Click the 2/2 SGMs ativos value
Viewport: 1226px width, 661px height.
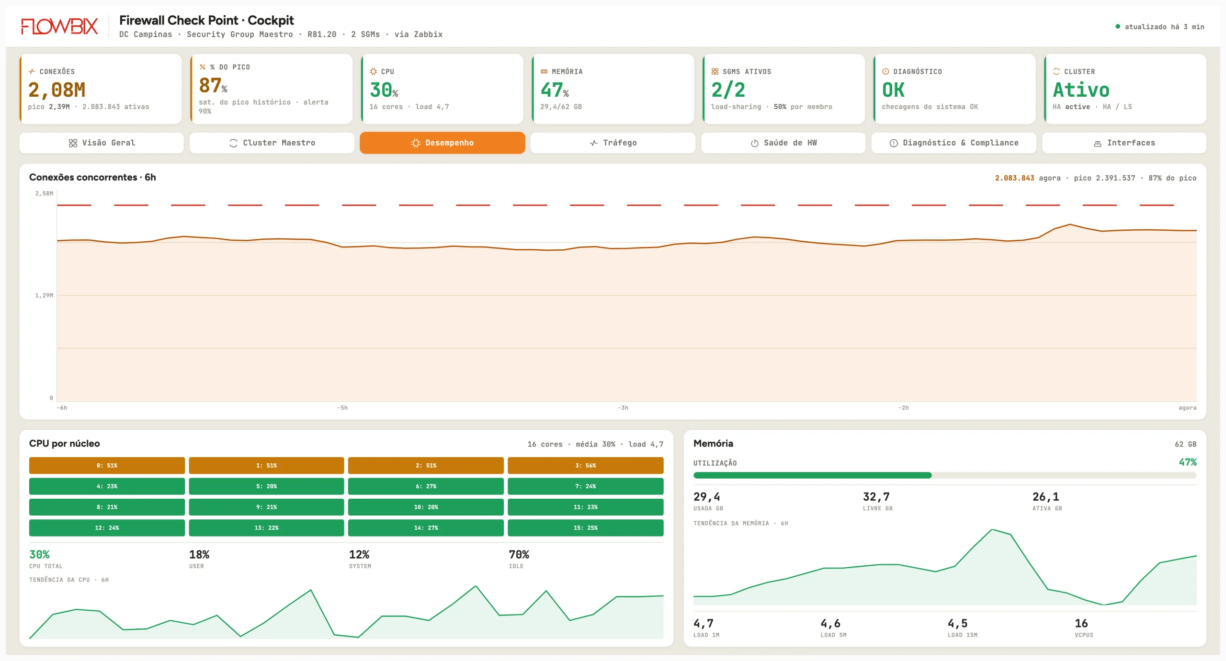(728, 90)
